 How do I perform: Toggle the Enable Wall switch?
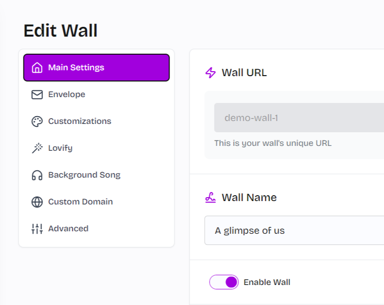pos(224,282)
